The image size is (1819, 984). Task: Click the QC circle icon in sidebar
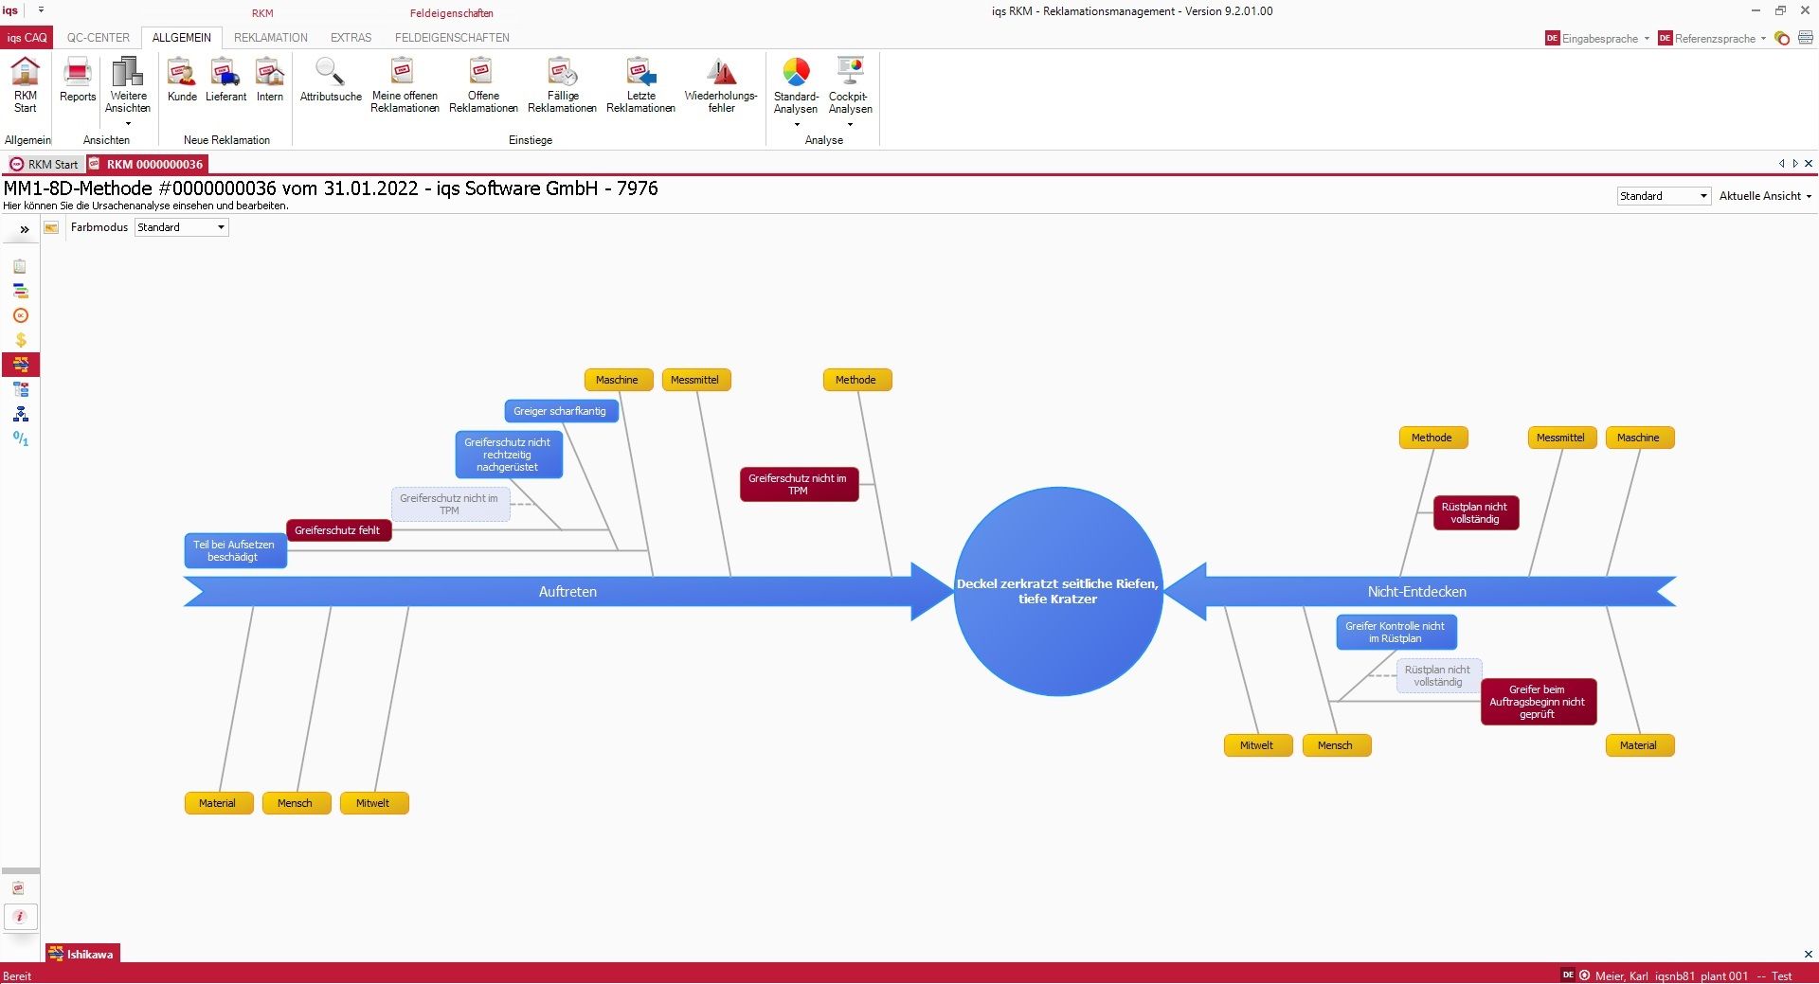click(20, 315)
